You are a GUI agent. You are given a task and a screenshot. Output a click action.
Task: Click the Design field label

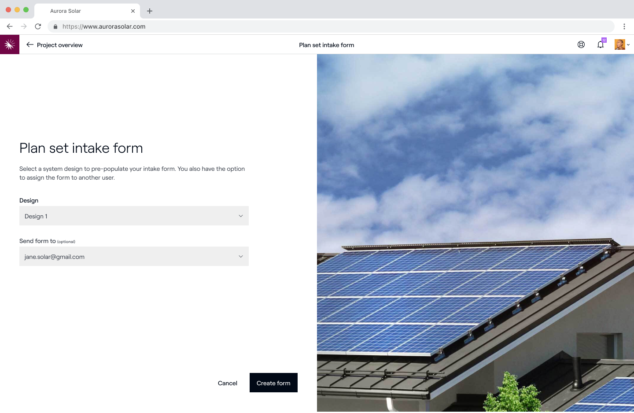click(x=29, y=200)
